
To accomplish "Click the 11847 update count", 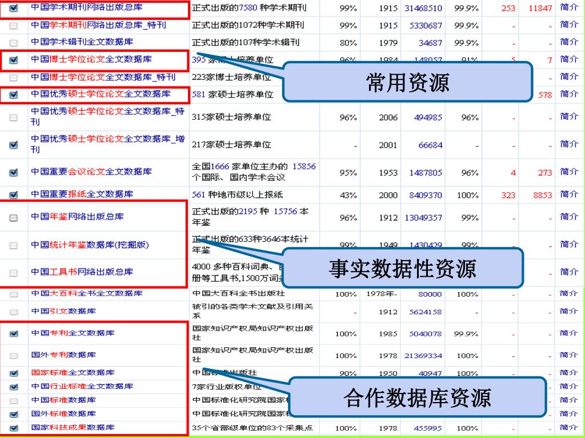I will click(x=540, y=8).
